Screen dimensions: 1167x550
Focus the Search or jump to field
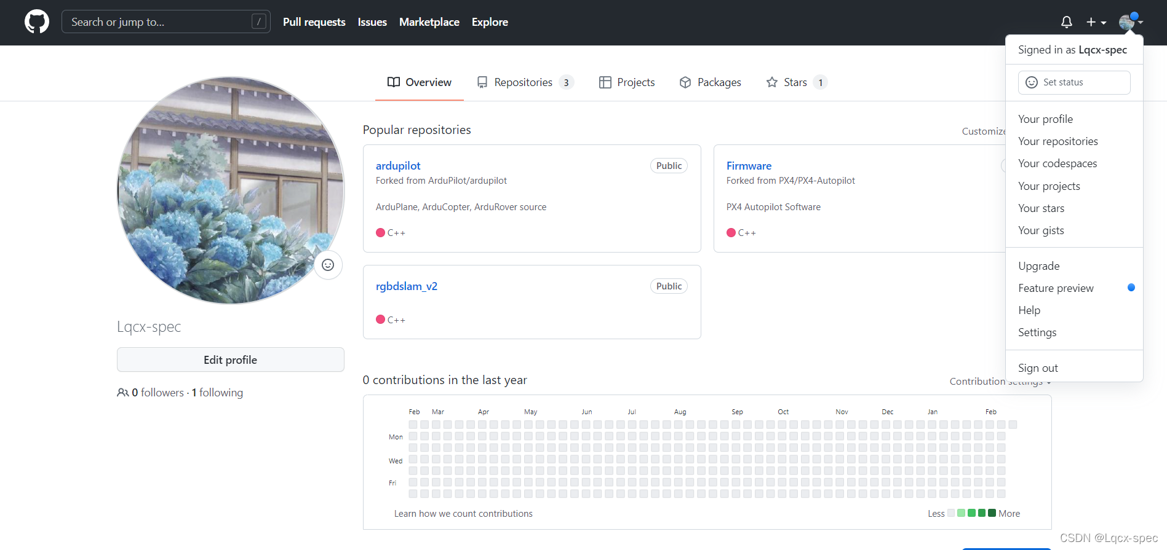pos(166,22)
